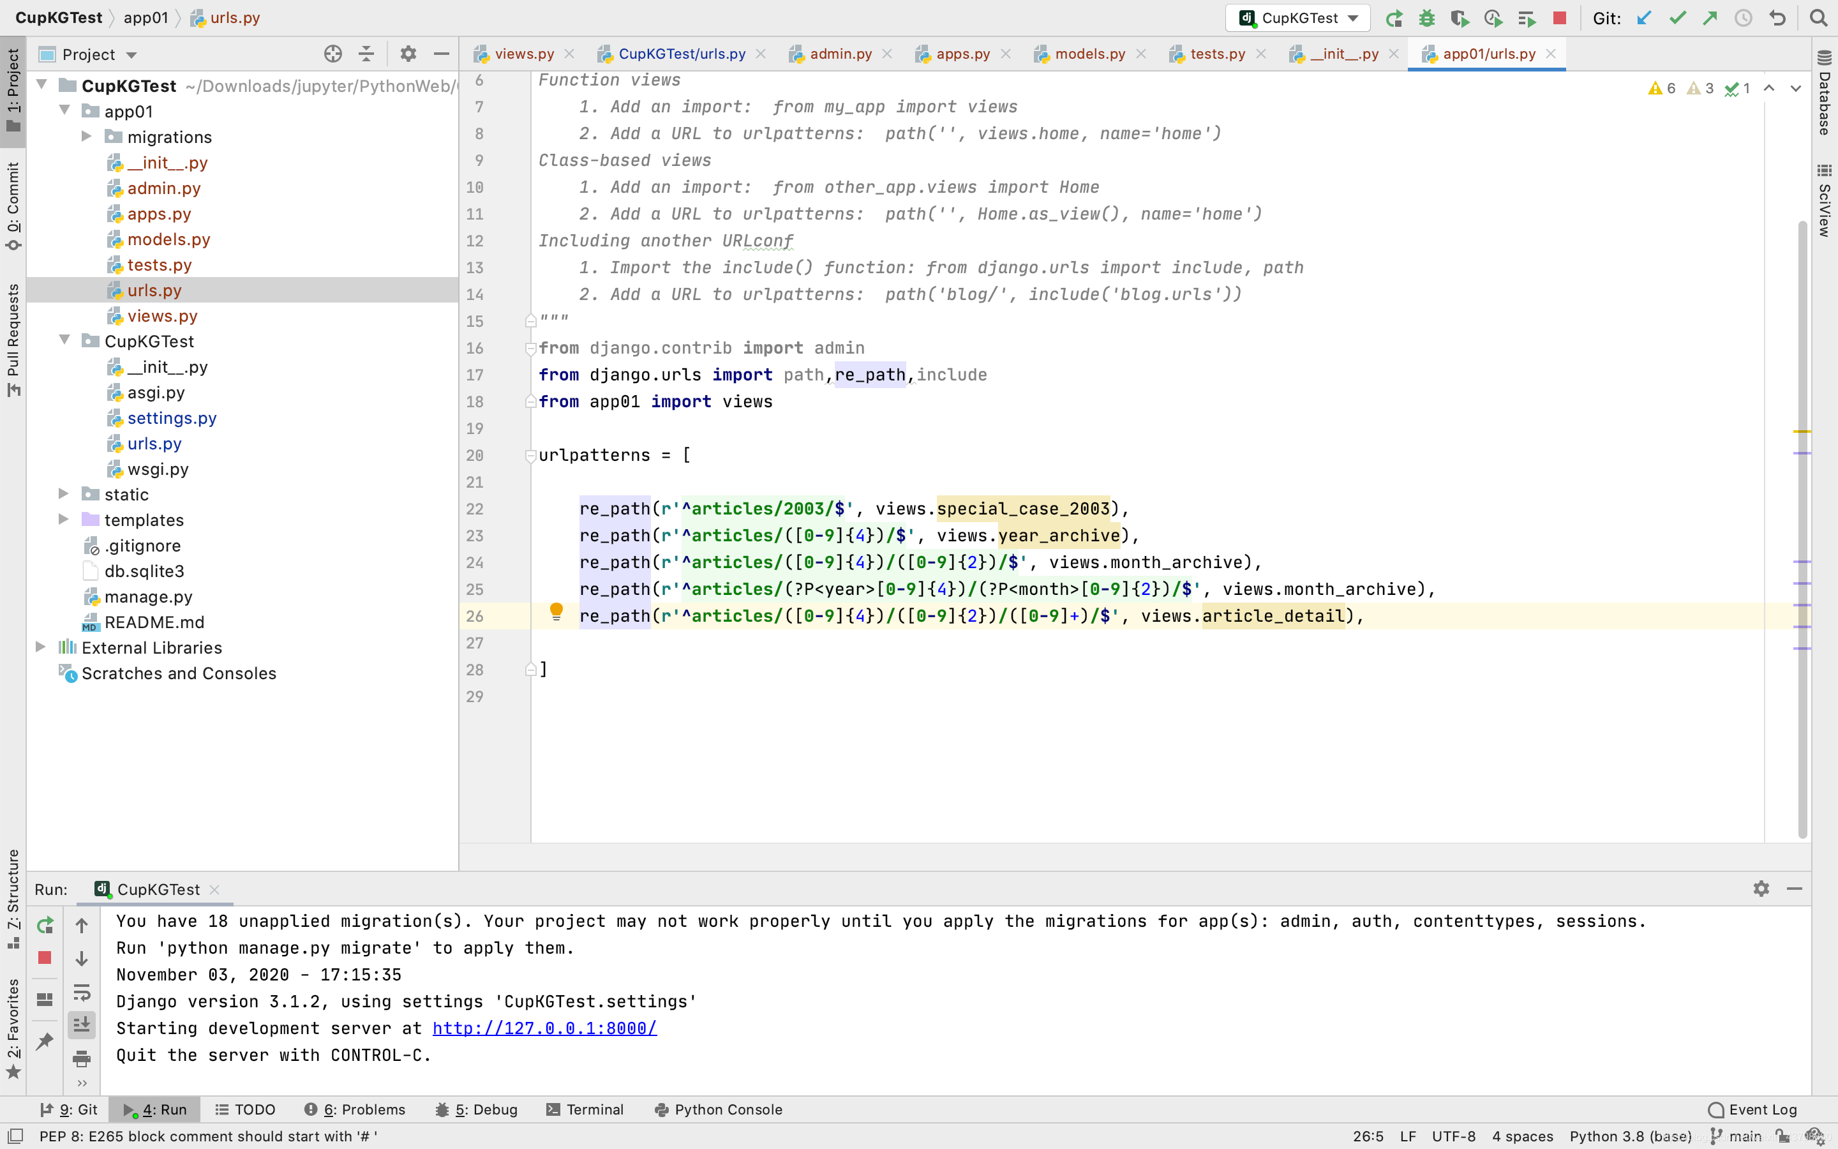Locate current file with crosshair icon in Project panel

332,54
